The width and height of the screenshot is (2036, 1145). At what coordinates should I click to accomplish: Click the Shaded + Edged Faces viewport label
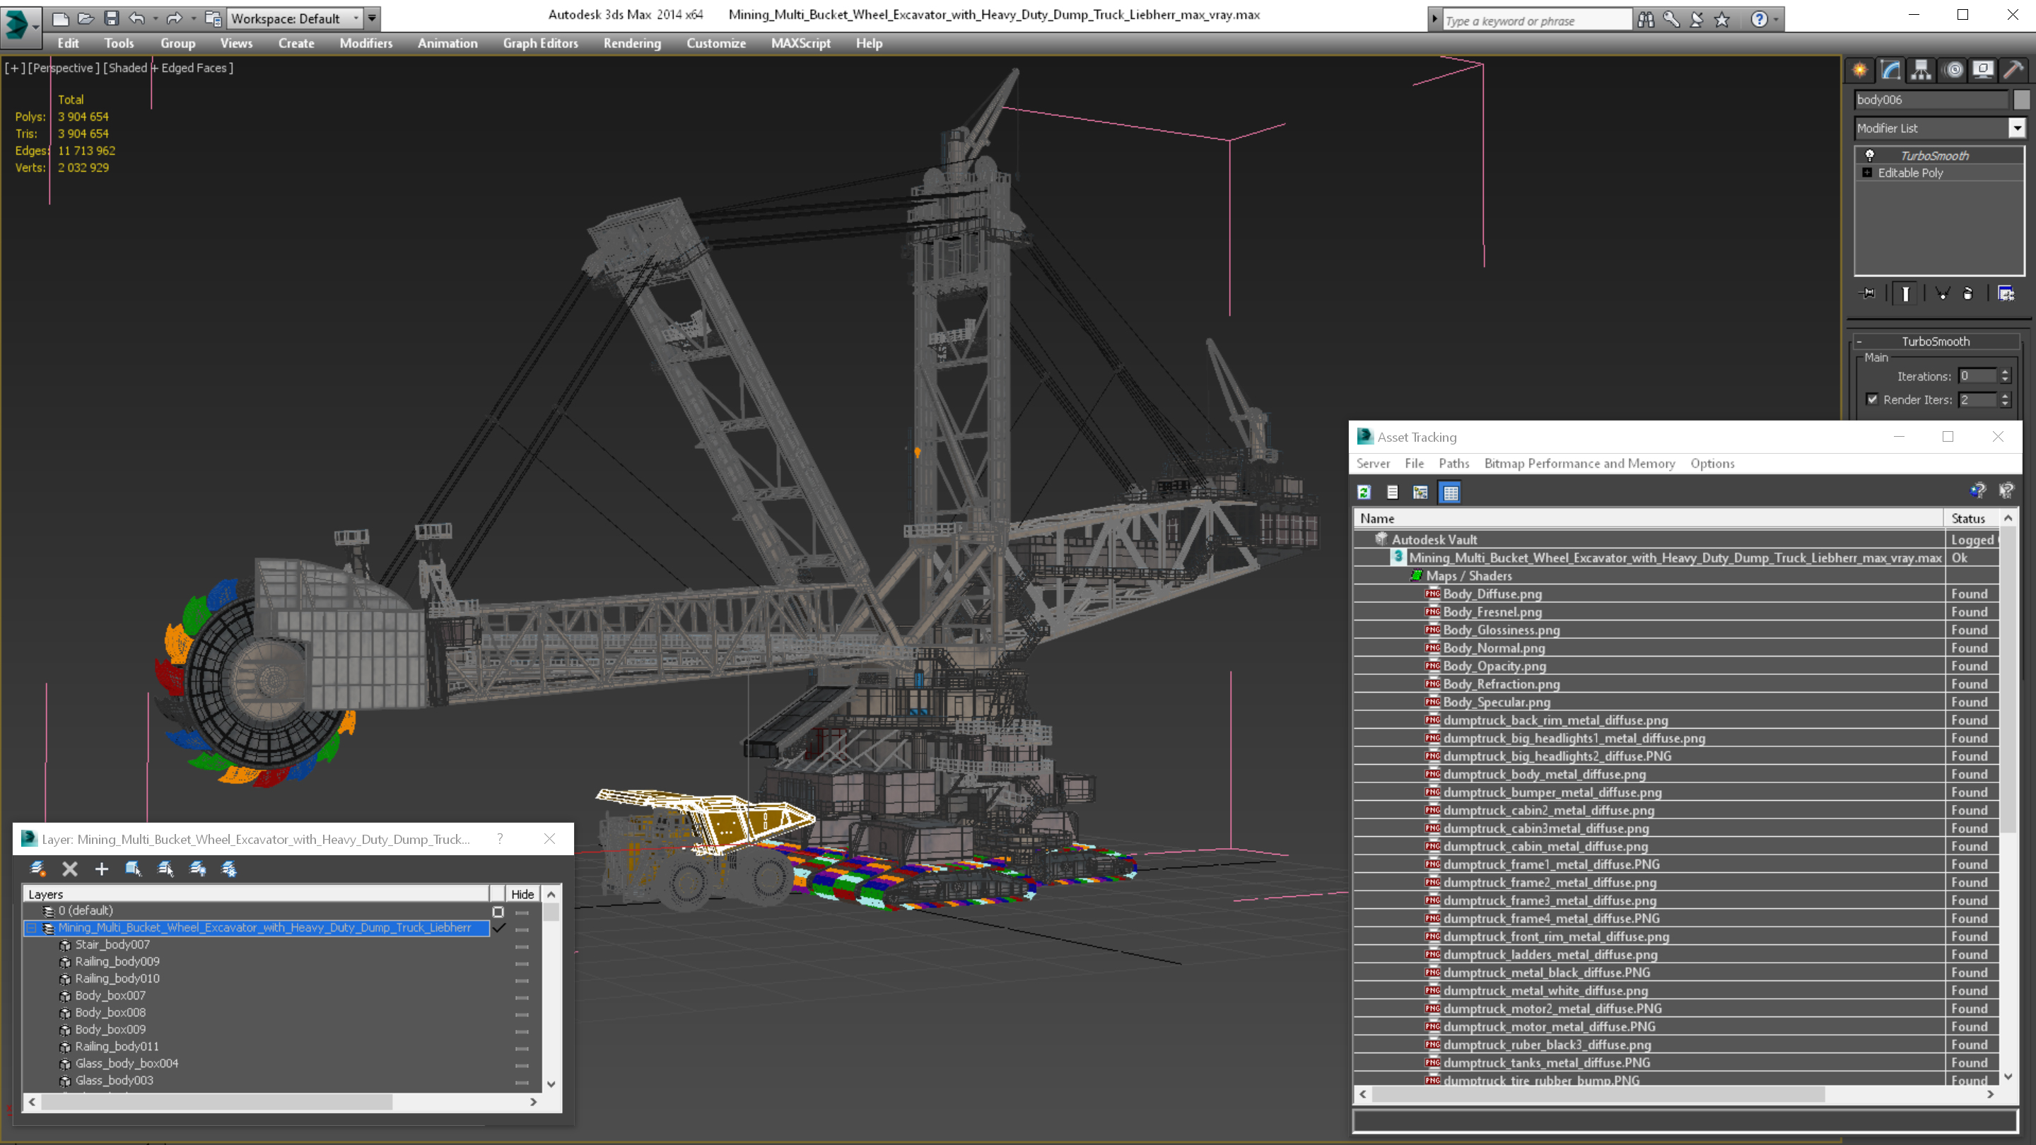[168, 68]
